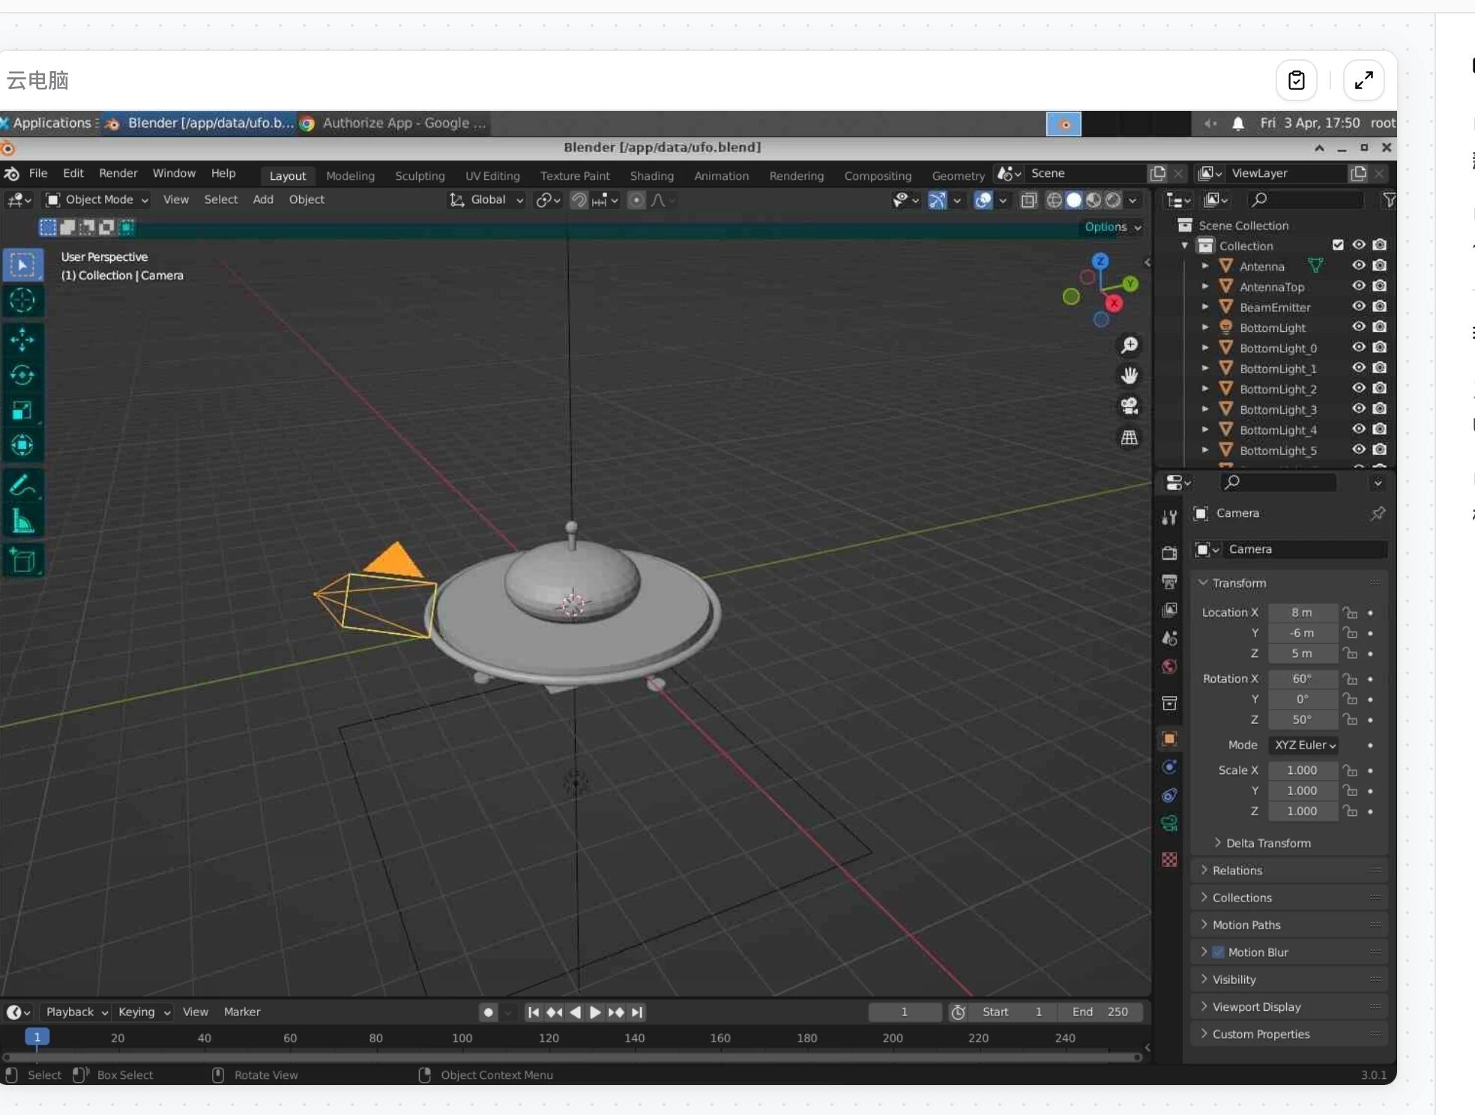
Task: Open the XYZ Euler rotation mode dropdown
Action: pos(1304,745)
